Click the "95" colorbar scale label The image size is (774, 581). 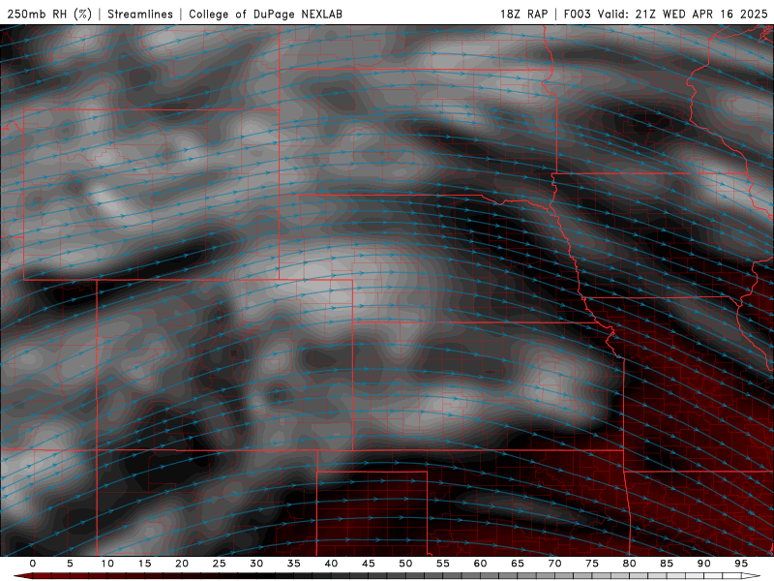coord(741,564)
